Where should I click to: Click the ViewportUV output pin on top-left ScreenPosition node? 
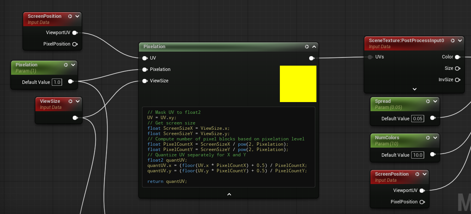[x=75, y=33]
